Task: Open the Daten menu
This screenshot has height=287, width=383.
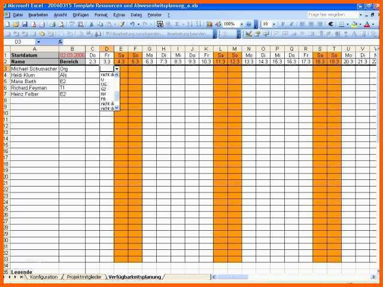Action: pyautogui.click(x=136, y=15)
